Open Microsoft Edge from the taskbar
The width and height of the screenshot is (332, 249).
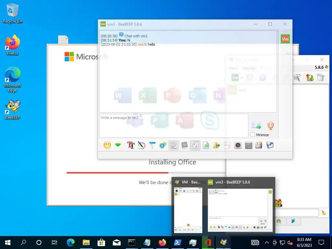click(x=71, y=243)
